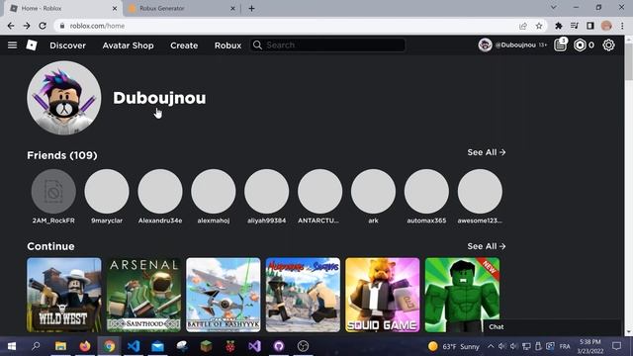The width and height of the screenshot is (633, 356).
Task: Click the Chrome taskbar icon
Action: (x=109, y=346)
